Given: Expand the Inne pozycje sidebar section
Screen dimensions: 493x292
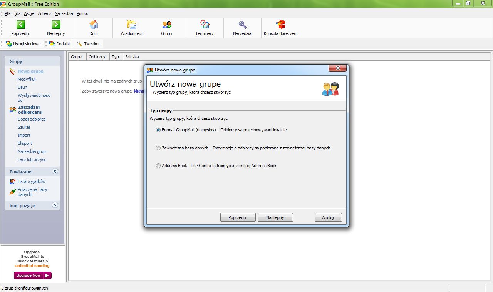Looking at the screenshot, I should coord(55,205).
